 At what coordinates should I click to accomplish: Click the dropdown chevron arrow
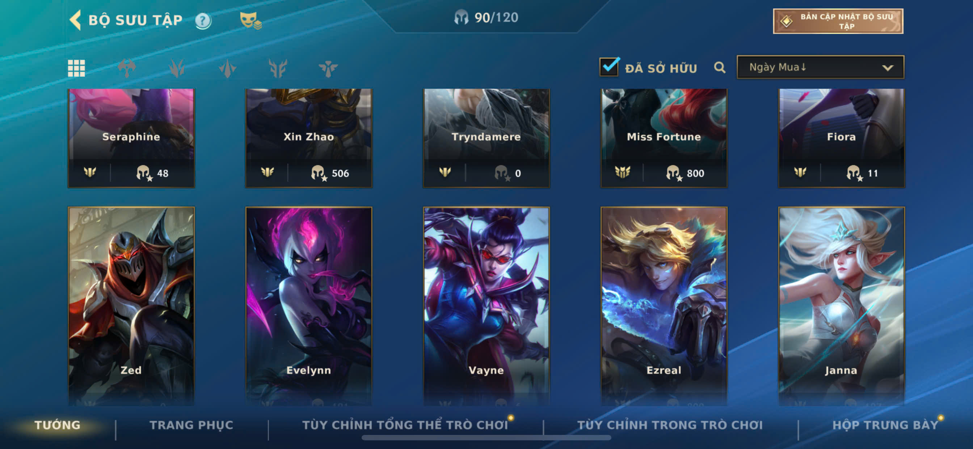pos(888,68)
